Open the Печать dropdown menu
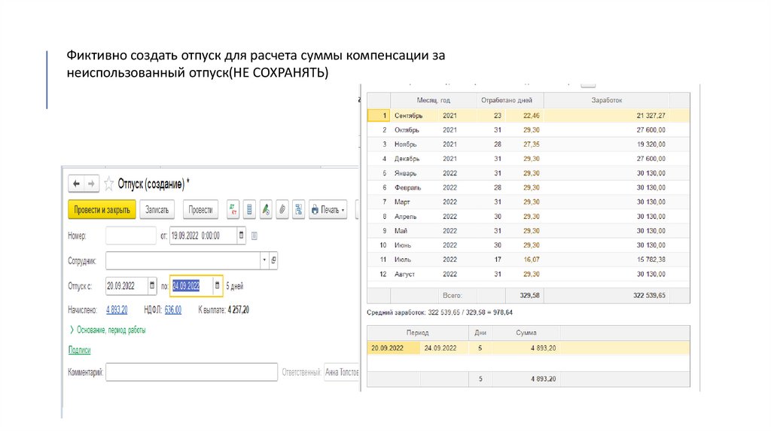 click(329, 209)
